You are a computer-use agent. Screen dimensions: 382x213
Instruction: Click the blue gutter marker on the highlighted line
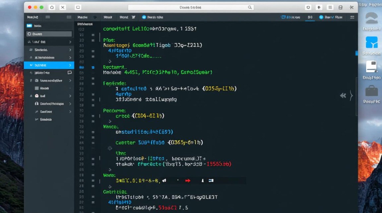click(93, 67)
